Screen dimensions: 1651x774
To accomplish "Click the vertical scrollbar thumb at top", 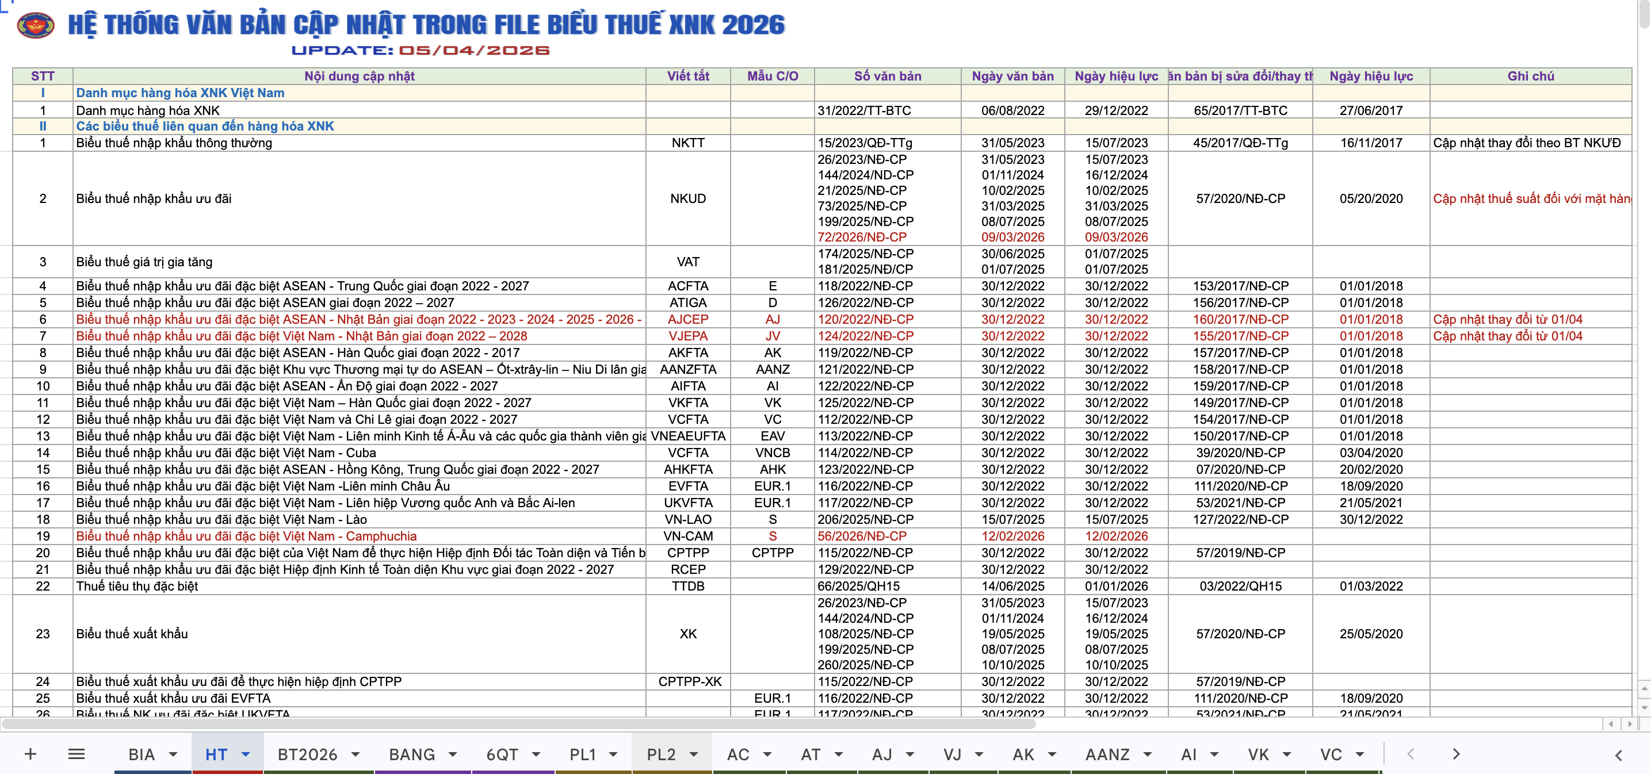I will [1645, 14].
